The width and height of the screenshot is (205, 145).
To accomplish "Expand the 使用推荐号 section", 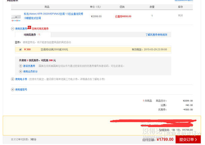I will 12,89.
